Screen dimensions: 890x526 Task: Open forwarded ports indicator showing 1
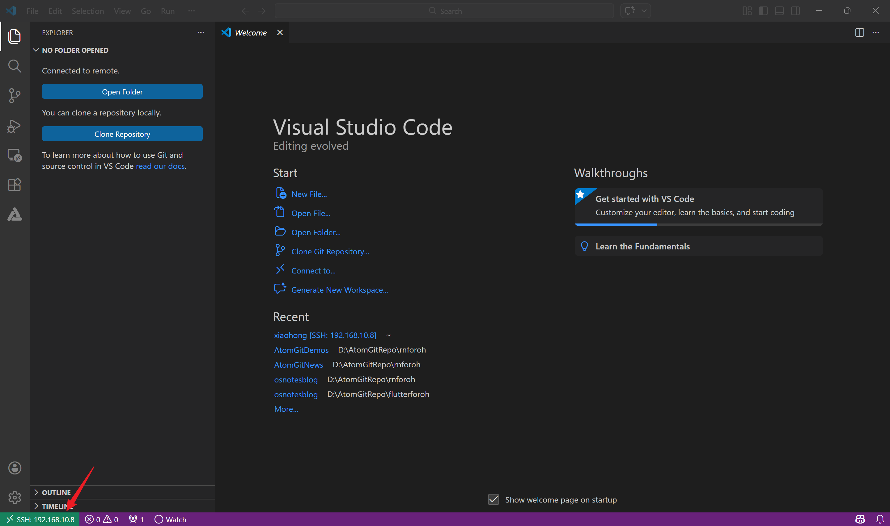pos(137,519)
